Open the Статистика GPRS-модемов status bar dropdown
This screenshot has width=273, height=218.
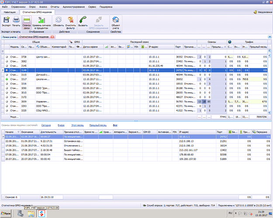point(17,205)
